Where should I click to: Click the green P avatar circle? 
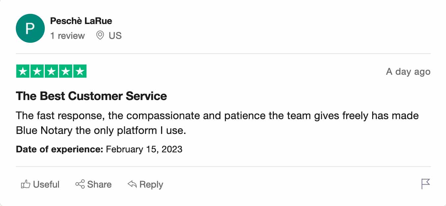click(x=30, y=28)
